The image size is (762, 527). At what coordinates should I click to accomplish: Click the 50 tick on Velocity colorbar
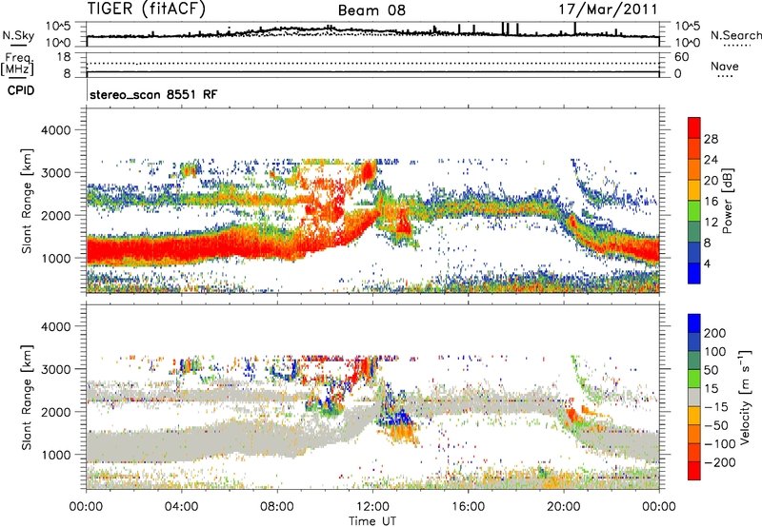pos(711,370)
